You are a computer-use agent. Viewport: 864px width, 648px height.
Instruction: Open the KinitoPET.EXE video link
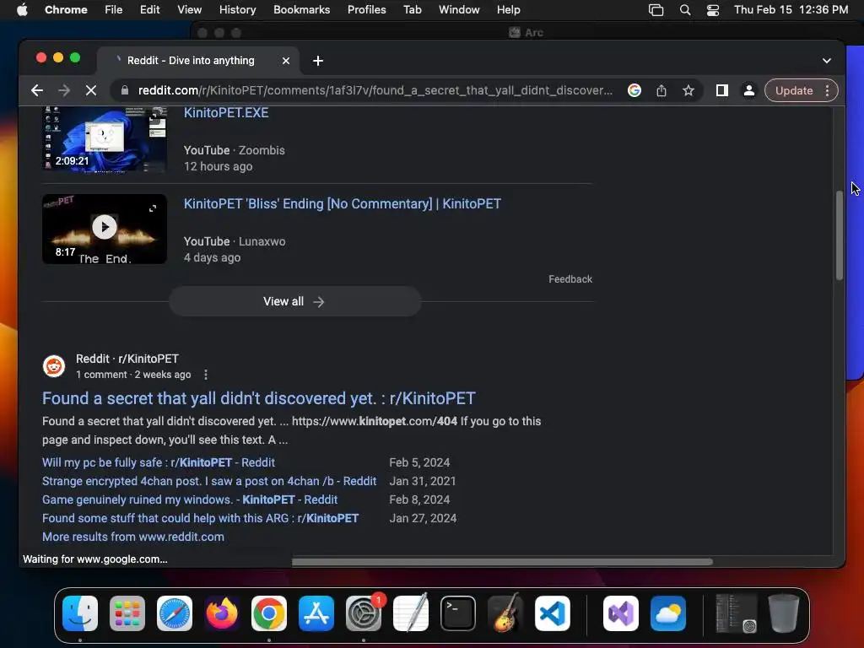pos(226,112)
